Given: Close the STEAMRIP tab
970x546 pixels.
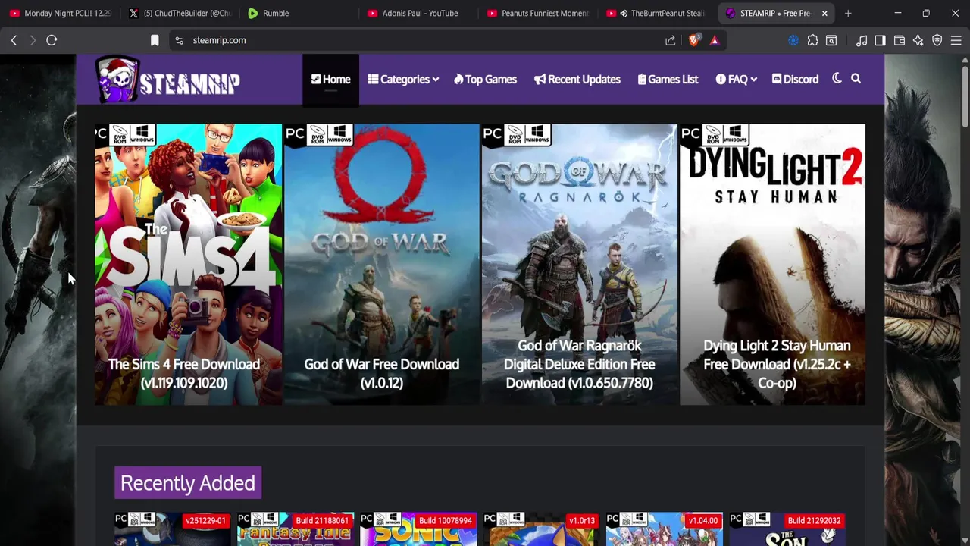Looking at the screenshot, I should pyautogui.click(x=824, y=13).
